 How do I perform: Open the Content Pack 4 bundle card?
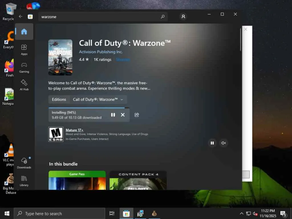point(138,180)
